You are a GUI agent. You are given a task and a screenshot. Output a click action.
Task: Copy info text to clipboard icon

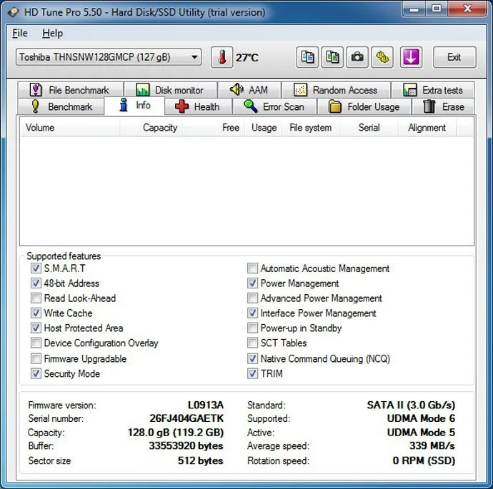coord(307,57)
